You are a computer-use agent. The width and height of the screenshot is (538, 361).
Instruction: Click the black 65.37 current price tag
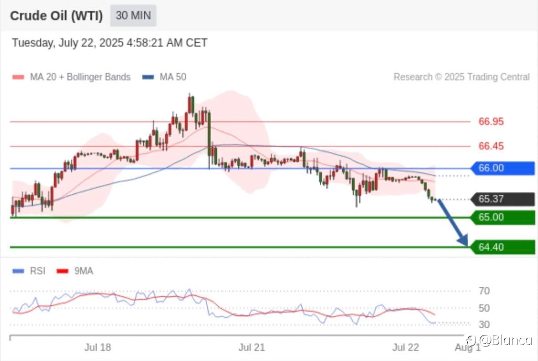pyautogui.click(x=503, y=199)
